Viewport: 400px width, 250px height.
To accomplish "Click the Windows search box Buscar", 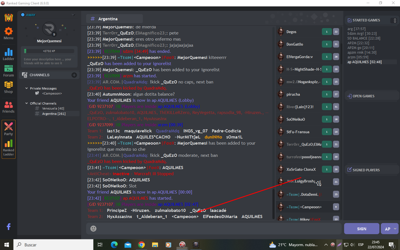I will [x=53, y=245].
